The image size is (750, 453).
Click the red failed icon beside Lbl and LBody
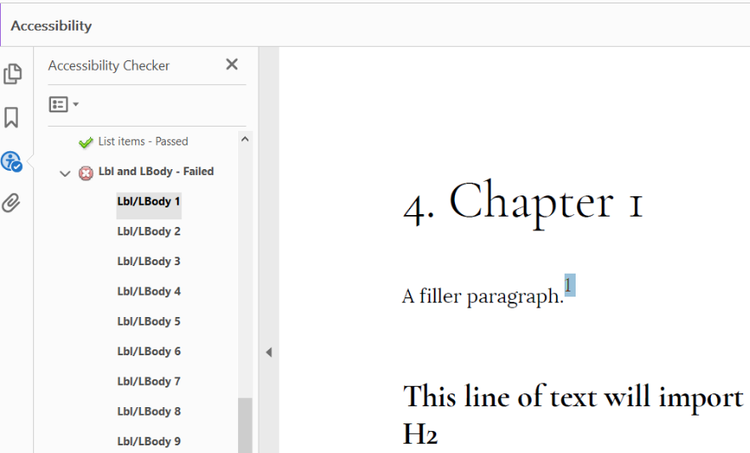coord(86,173)
